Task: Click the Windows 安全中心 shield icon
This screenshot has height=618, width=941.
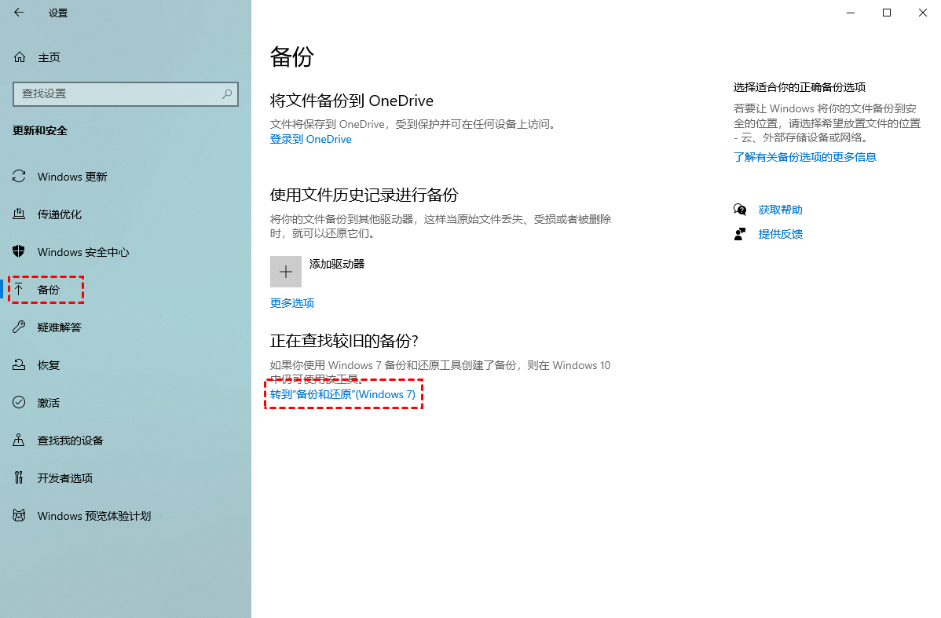Action: (x=20, y=252)
